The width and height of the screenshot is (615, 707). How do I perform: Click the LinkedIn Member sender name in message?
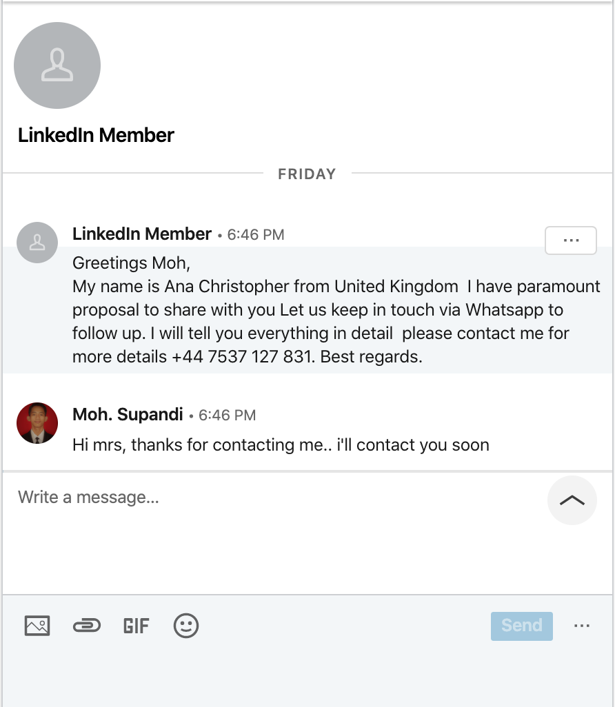141,234
